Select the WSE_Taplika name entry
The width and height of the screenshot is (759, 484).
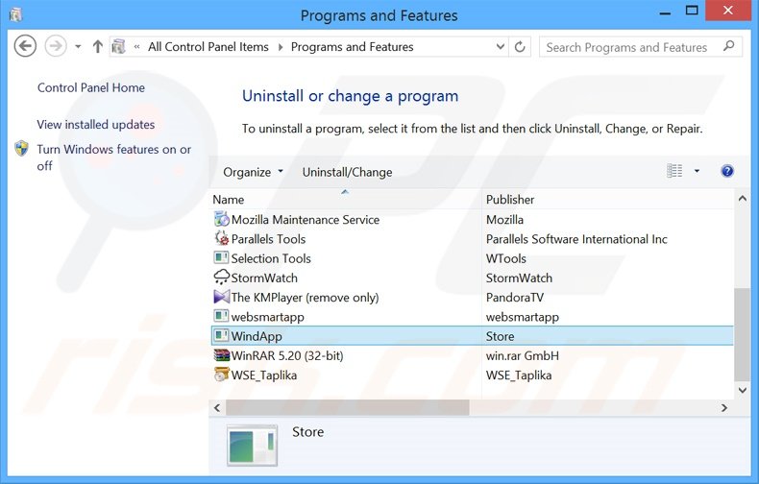coord(264,375)
